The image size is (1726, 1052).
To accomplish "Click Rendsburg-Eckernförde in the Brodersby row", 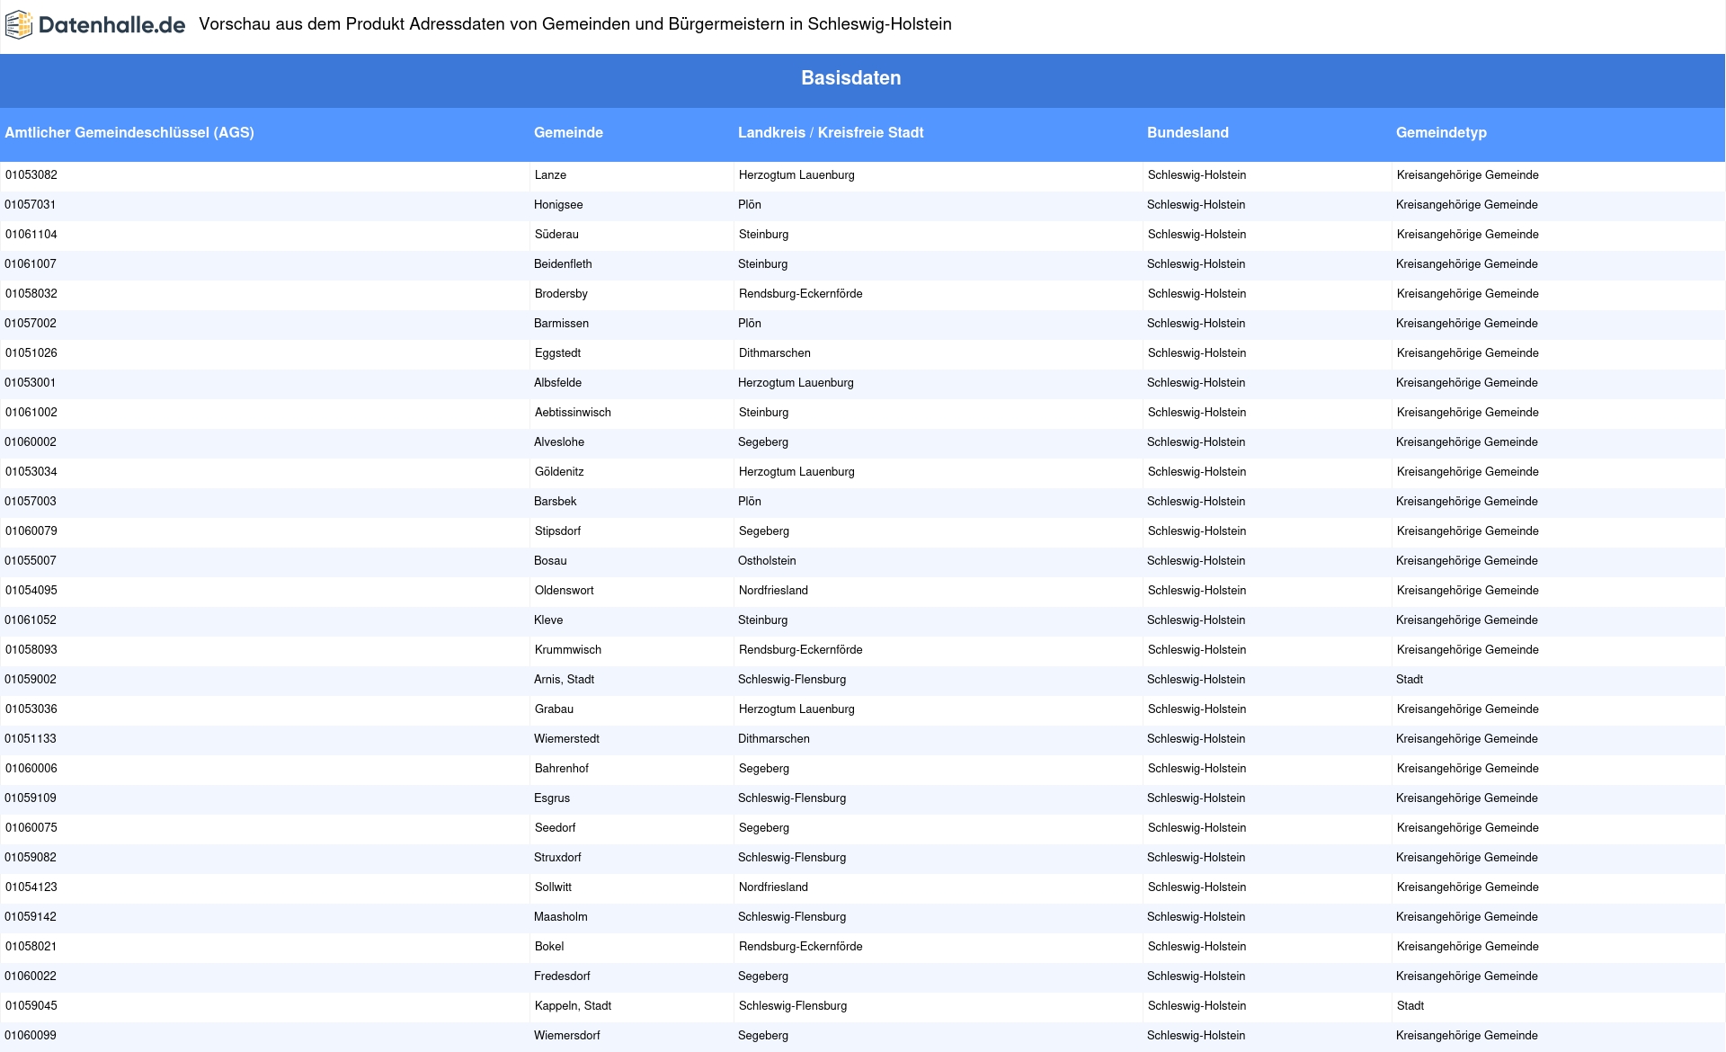I will [x=800, y=294].
